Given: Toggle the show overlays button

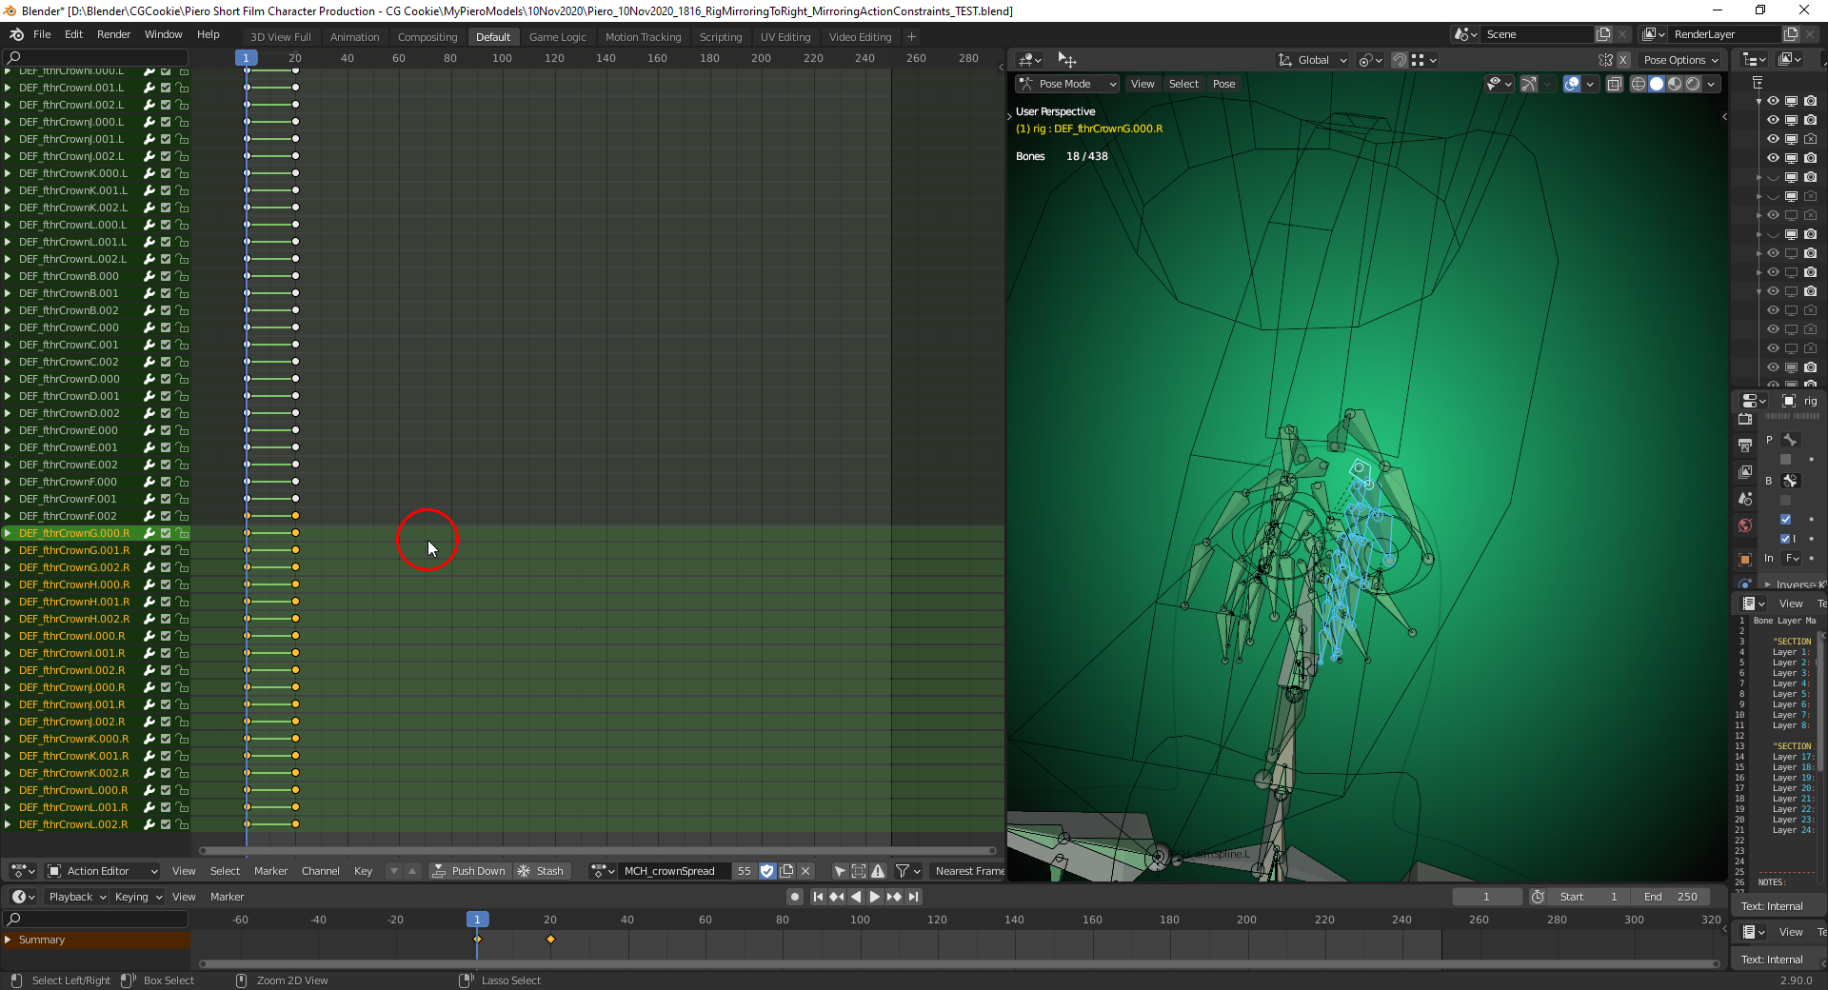Looking at the screenshot, I should click(1572, 84).
